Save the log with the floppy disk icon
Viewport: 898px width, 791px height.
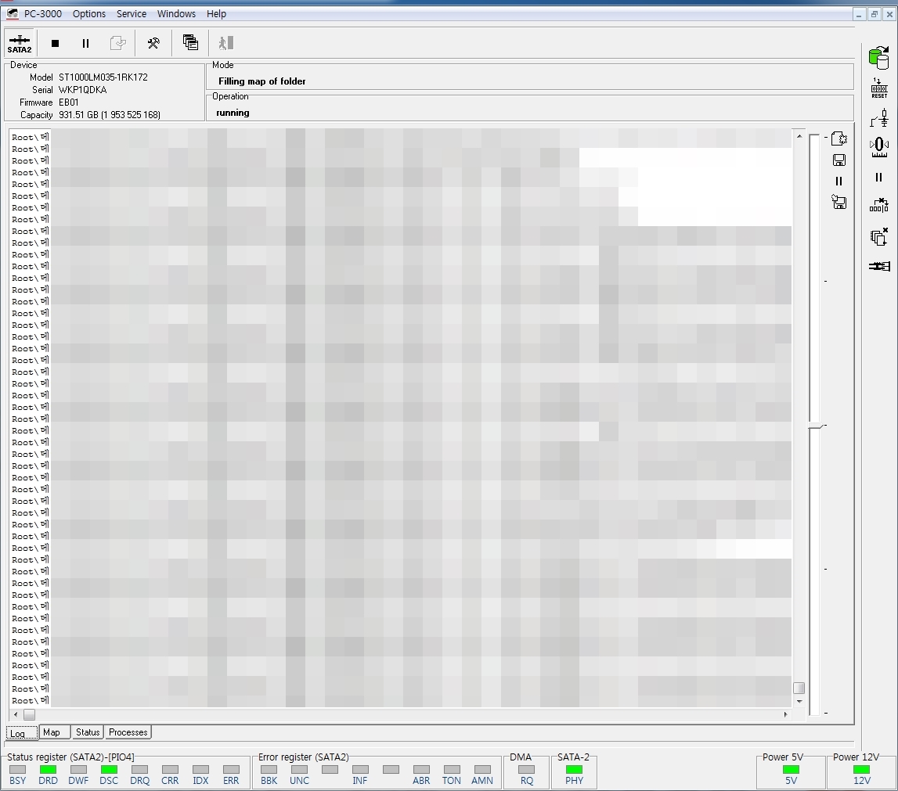click(x=839, y=160)
